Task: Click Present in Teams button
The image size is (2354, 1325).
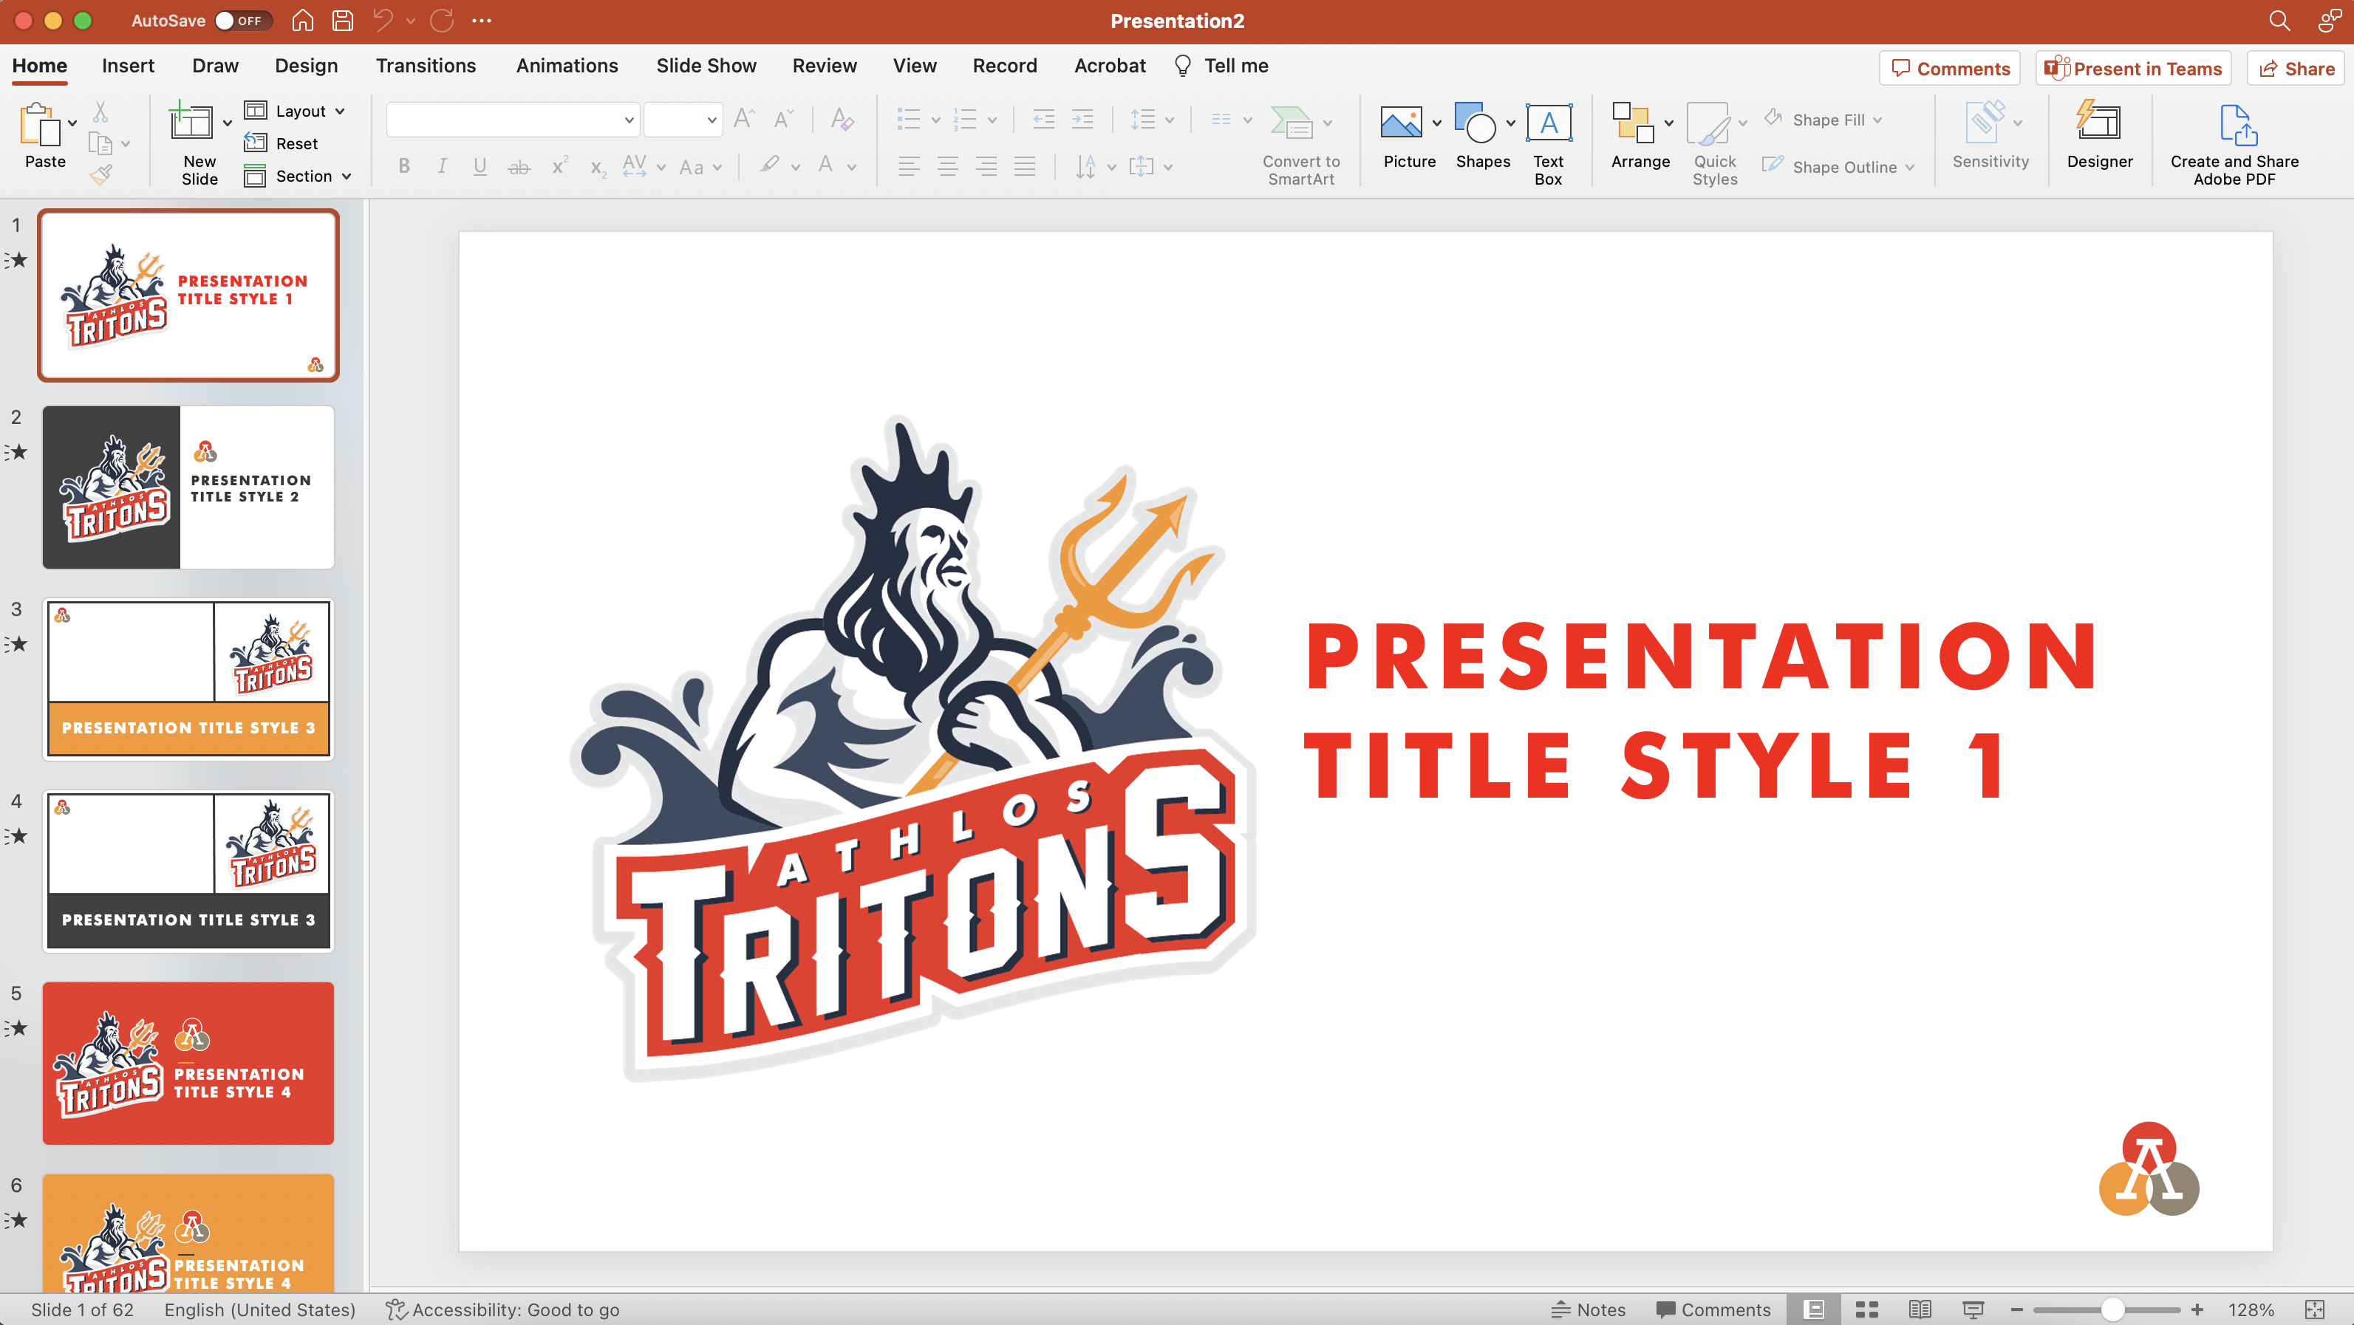Action: pyautogui.click(x=2134, y=69)
